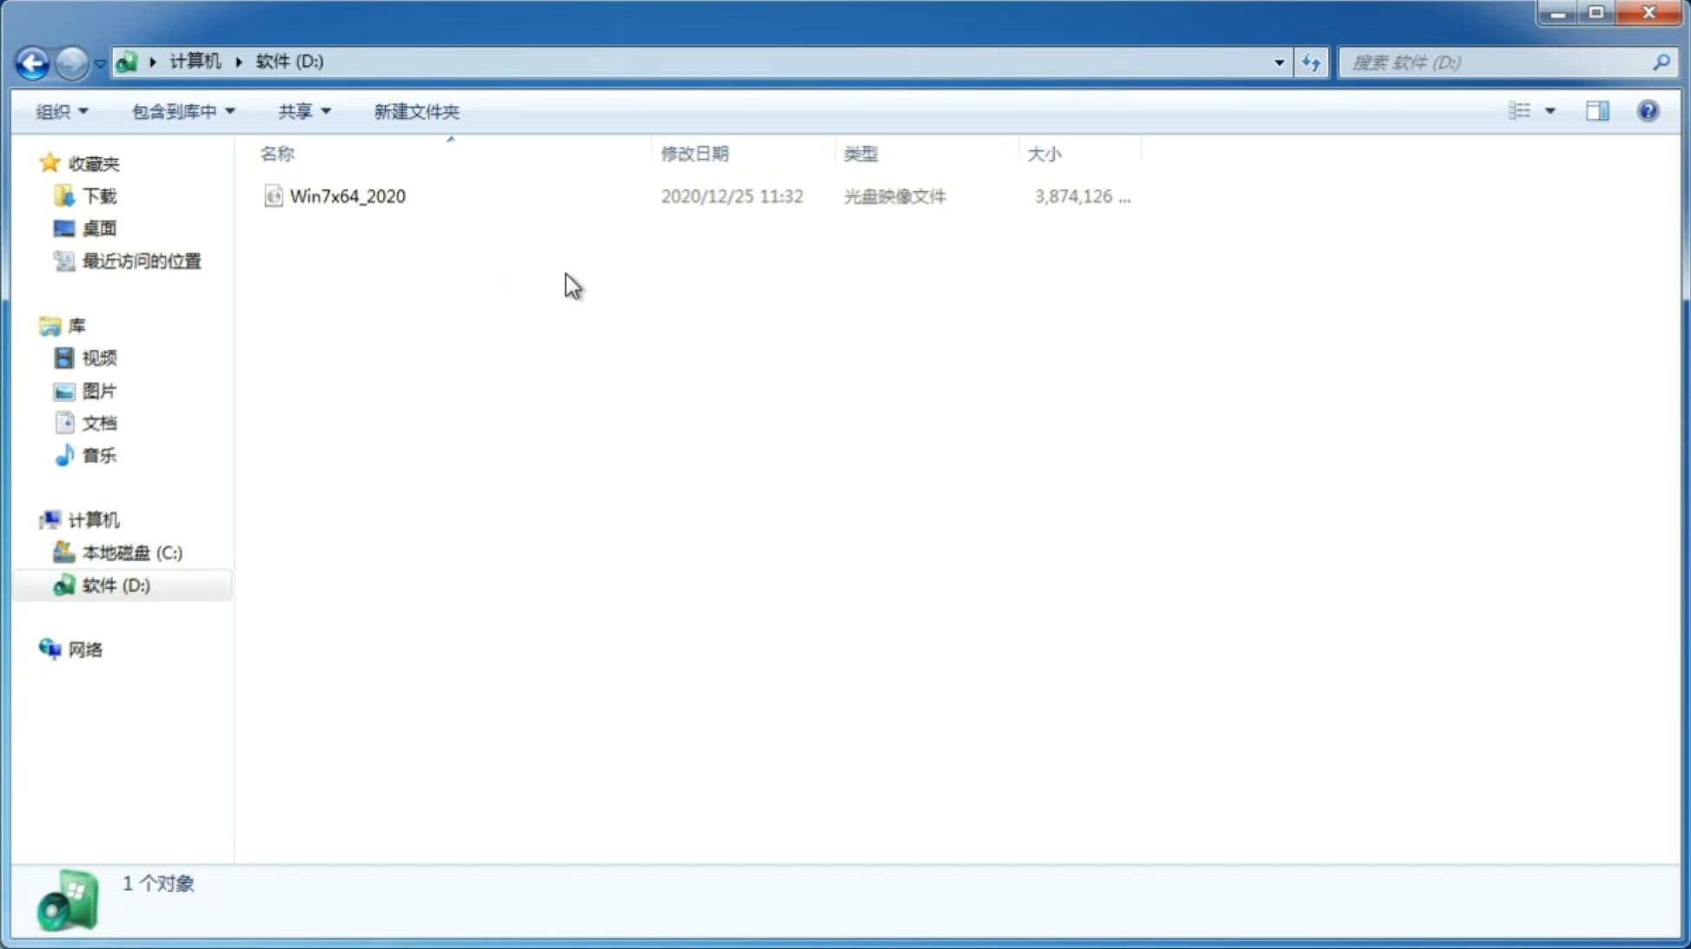Click 新建文件夹 button in toolbar
This screenshot has width=1691, height=949.
pos(417,110)
